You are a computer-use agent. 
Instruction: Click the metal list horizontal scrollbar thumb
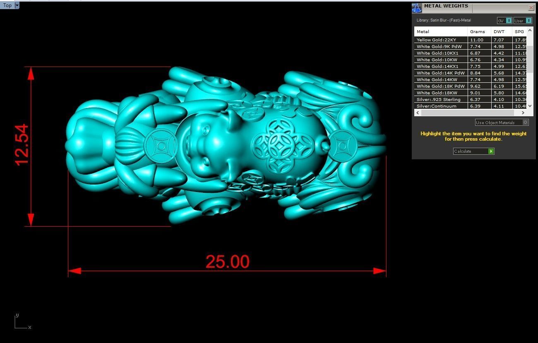468,113
